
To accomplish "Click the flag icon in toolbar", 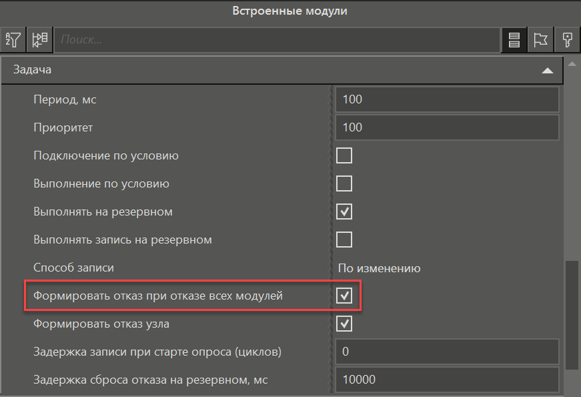I will [x=540, y=39].
